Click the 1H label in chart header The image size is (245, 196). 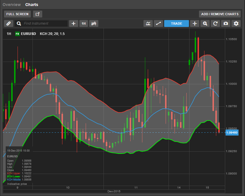click(9, 34)
